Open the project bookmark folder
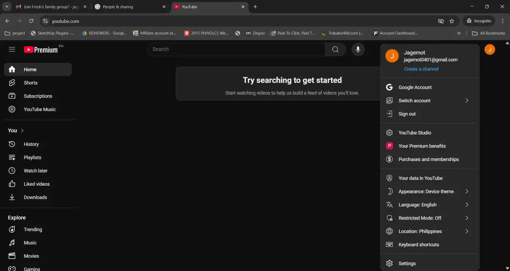This screenshot has width=510, height=271. tap(15, 33)
